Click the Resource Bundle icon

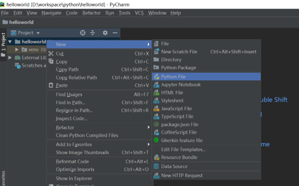tap(156, 158)
